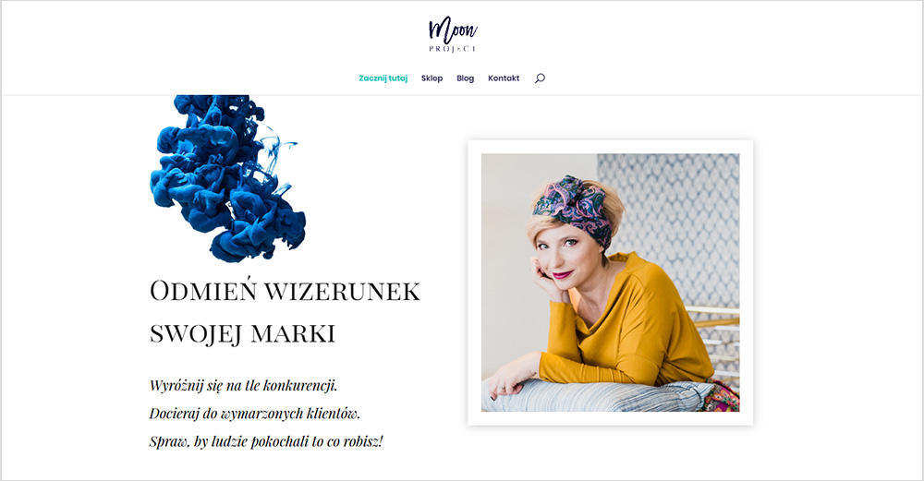Open the Zacznij tutaj menu item
The width and height of the screenshot is (924, 481).
pos(383,78)
